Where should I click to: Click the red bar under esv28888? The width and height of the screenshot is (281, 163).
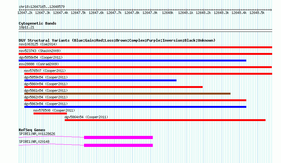click(145, 67)
